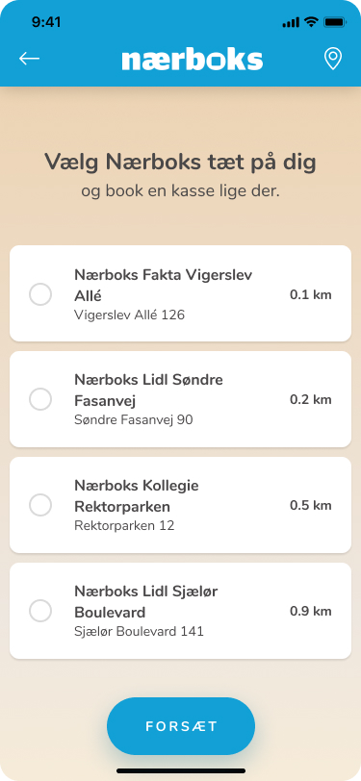
Task: Select radio for Nærboks Lidl Søndre Fasanvej
Action: (40, 399)
